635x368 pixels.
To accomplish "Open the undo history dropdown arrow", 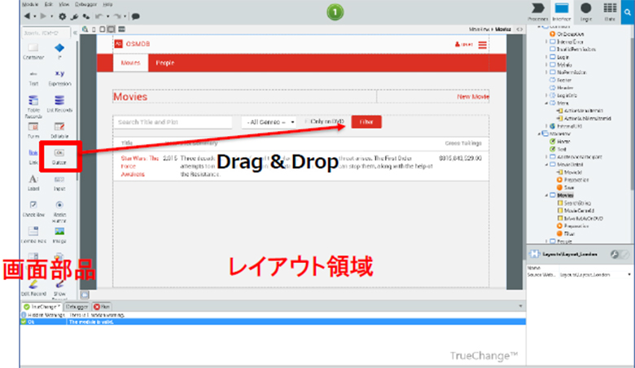I will (107, 16).
